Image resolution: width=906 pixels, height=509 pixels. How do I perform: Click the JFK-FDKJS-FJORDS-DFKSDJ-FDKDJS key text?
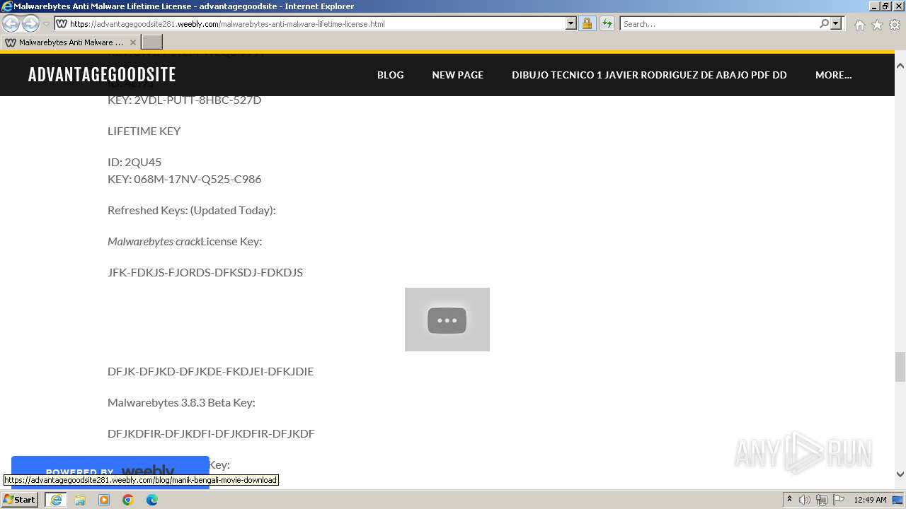(x=205, y=272)
